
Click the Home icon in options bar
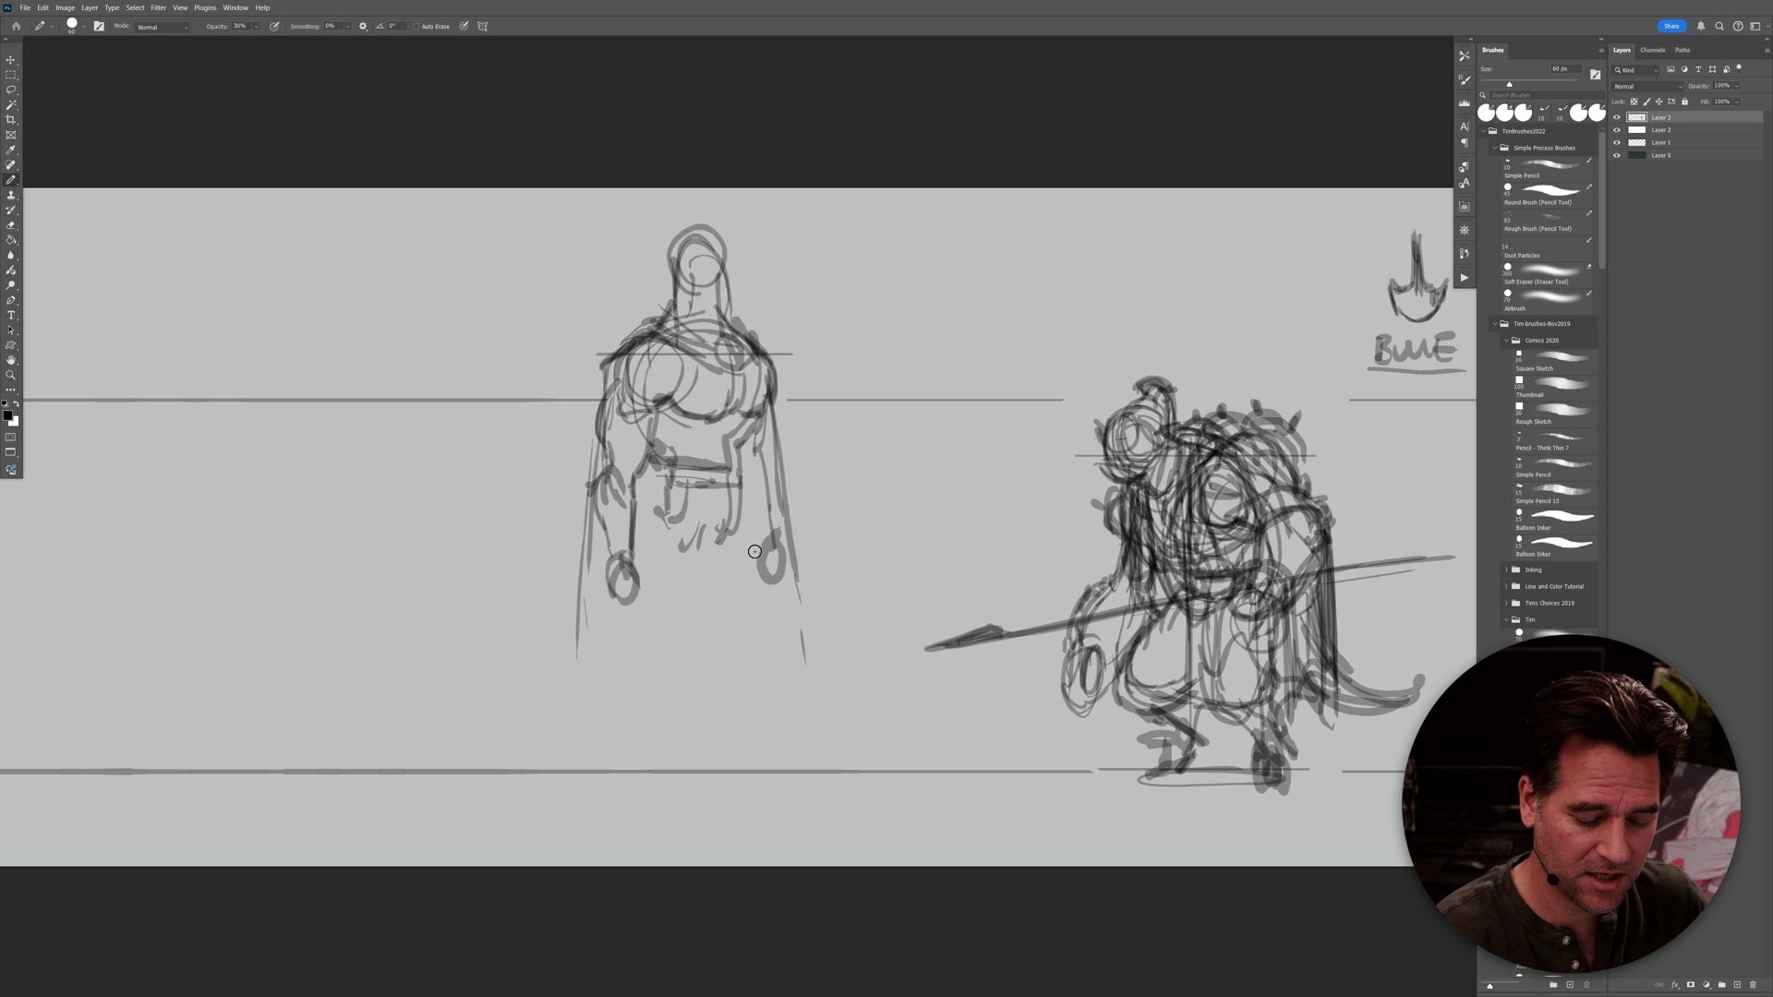click(16, 26)
